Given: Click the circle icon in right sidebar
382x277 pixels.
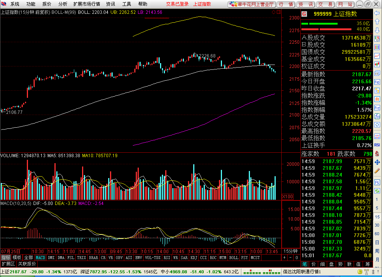Looking at the screenshot, I should (x=377, y=125).
